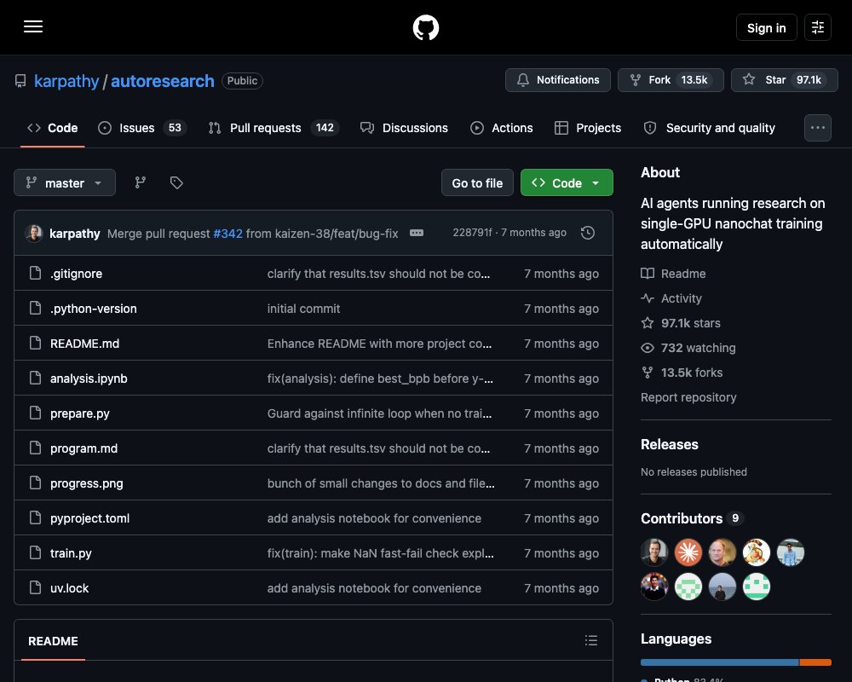Open the Pull requests tab
The height and width of the screenshot is (682, 852).
273,128
